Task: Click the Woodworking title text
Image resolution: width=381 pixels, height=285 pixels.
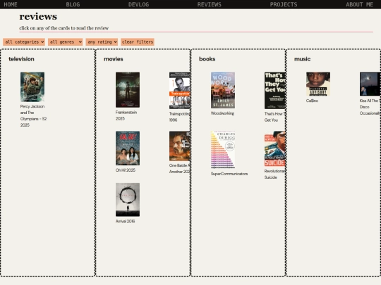Action: pos(222,113)
